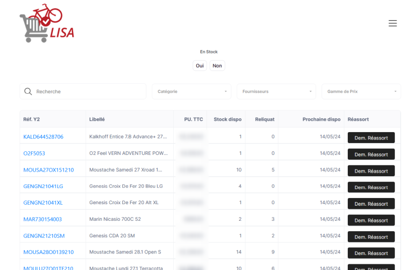The width and height of the screenshot is (410, 270).
Task: Open reference GENGN21210SM link
Action: click(44, 236)
